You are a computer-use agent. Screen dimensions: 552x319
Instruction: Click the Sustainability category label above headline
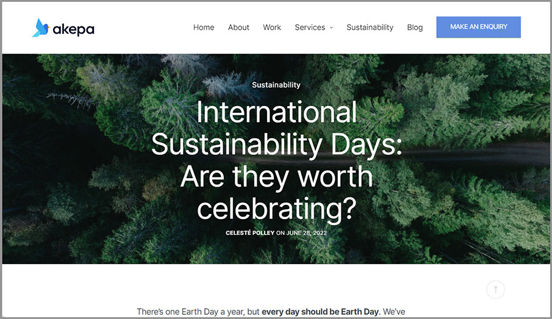(276, 85)
